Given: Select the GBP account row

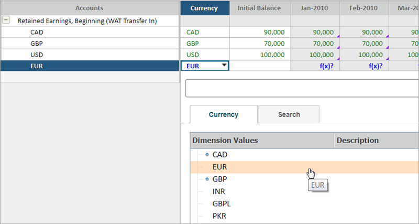Looking at the screenshot, I should 90,44.
